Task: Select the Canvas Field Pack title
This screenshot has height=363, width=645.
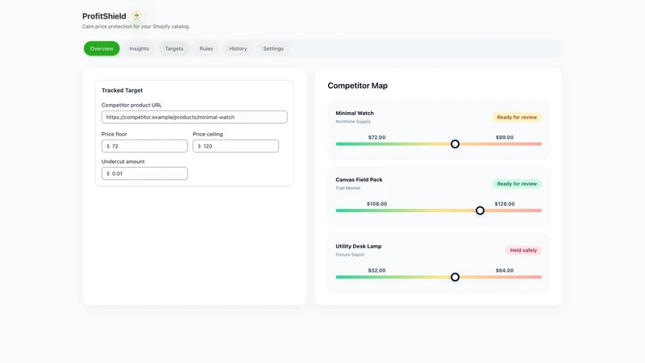Action: [359, 180]
